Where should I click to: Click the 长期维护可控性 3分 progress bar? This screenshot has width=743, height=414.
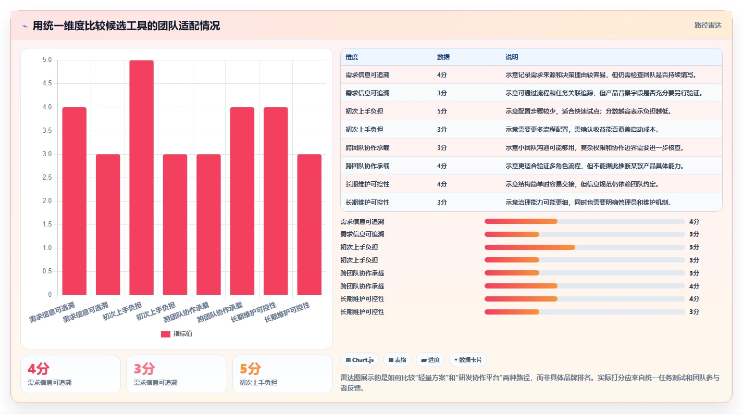click(x=585, y=312)
